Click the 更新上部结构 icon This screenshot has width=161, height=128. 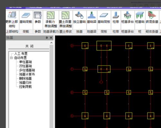tap(12, 15)
